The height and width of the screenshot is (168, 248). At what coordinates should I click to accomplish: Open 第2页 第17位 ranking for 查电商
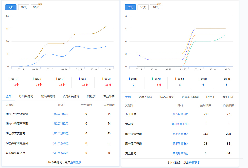click(180, 124)
